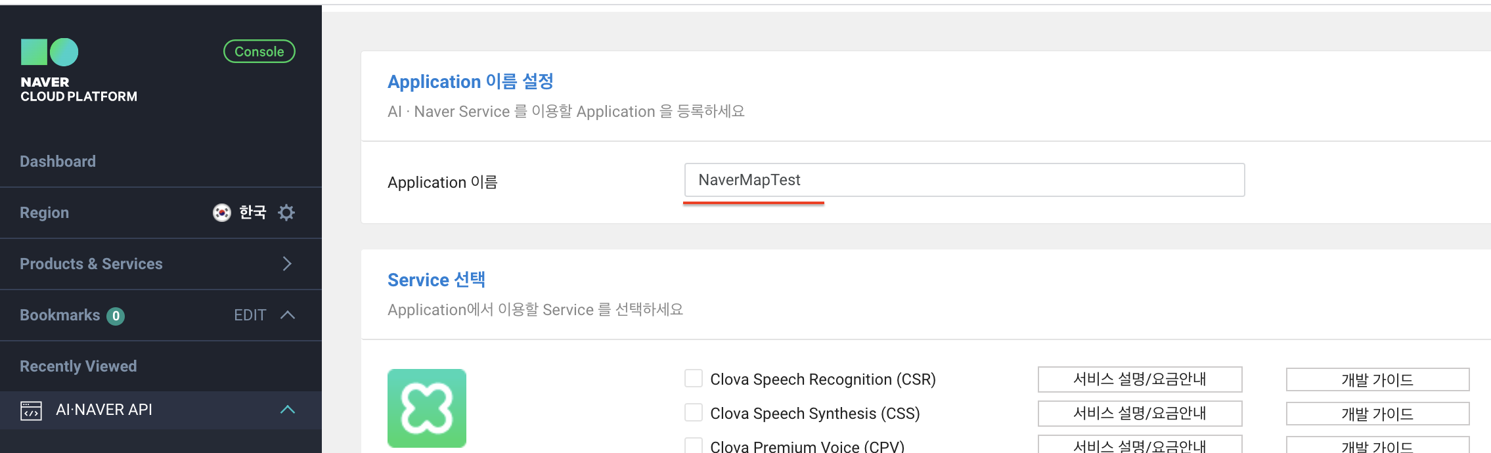Screen dimensions: 1491x453
Task: Check Clova Premium Voice (CPV)
Action: [x=694, y=445]
